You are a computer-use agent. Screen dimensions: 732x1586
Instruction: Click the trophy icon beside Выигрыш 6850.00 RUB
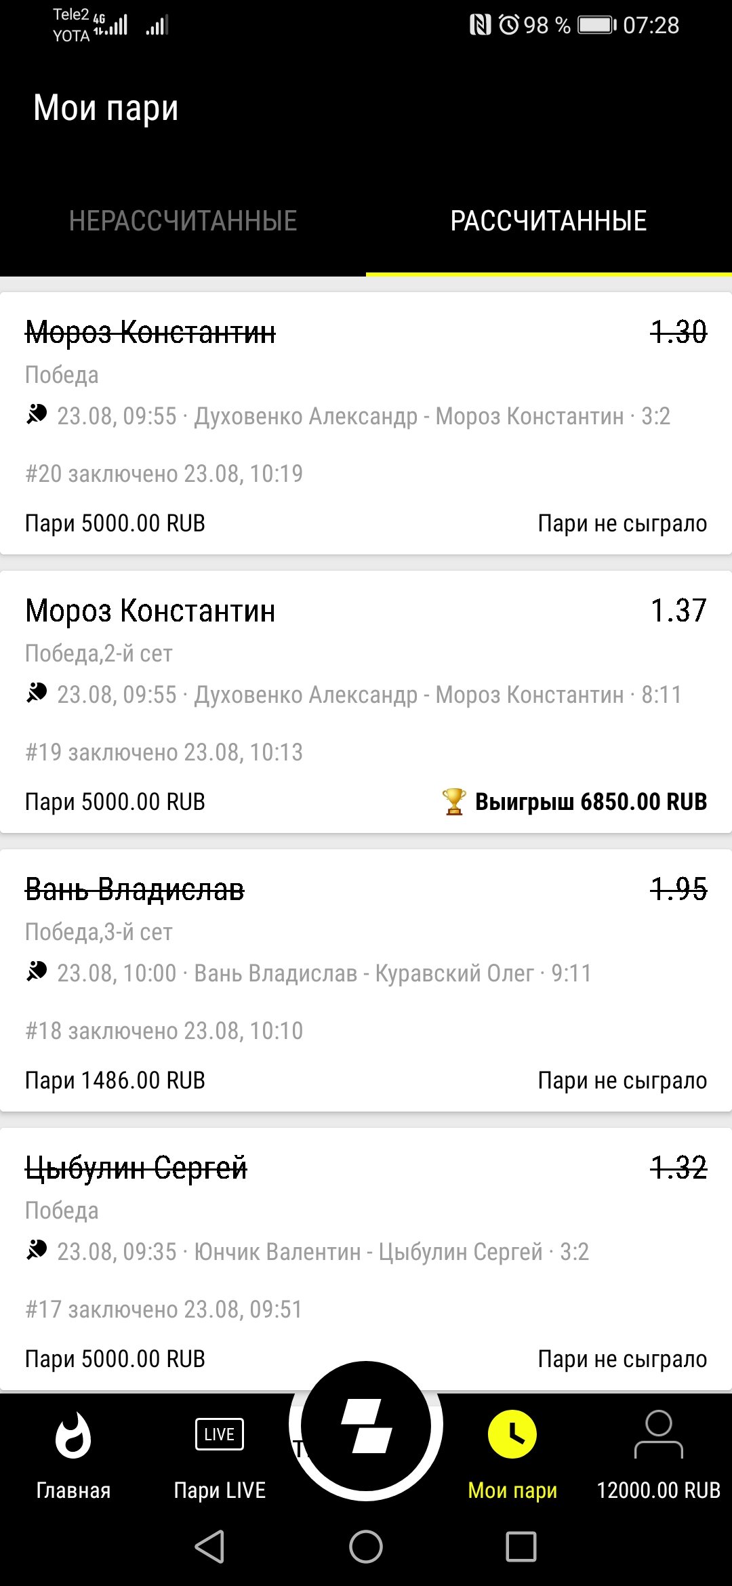453,802
